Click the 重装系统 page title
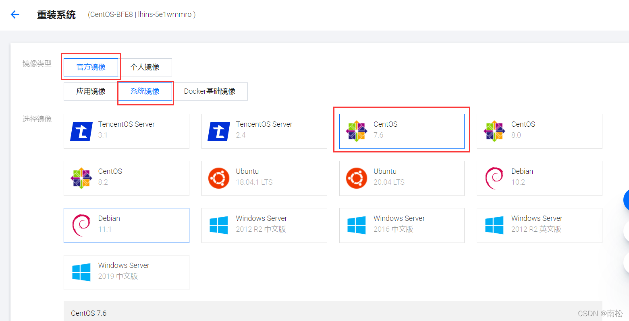The height and width of the screenshot is (321, 629). tap(56, 15)
